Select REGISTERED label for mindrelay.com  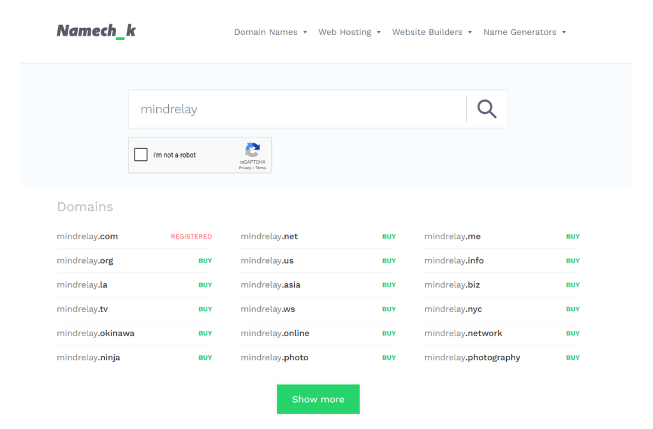tap(191, 237)
